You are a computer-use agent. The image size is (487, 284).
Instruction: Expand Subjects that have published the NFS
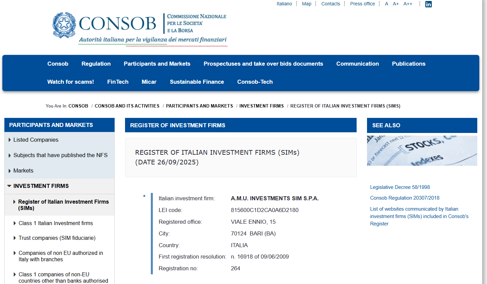[x=60, y=155]
